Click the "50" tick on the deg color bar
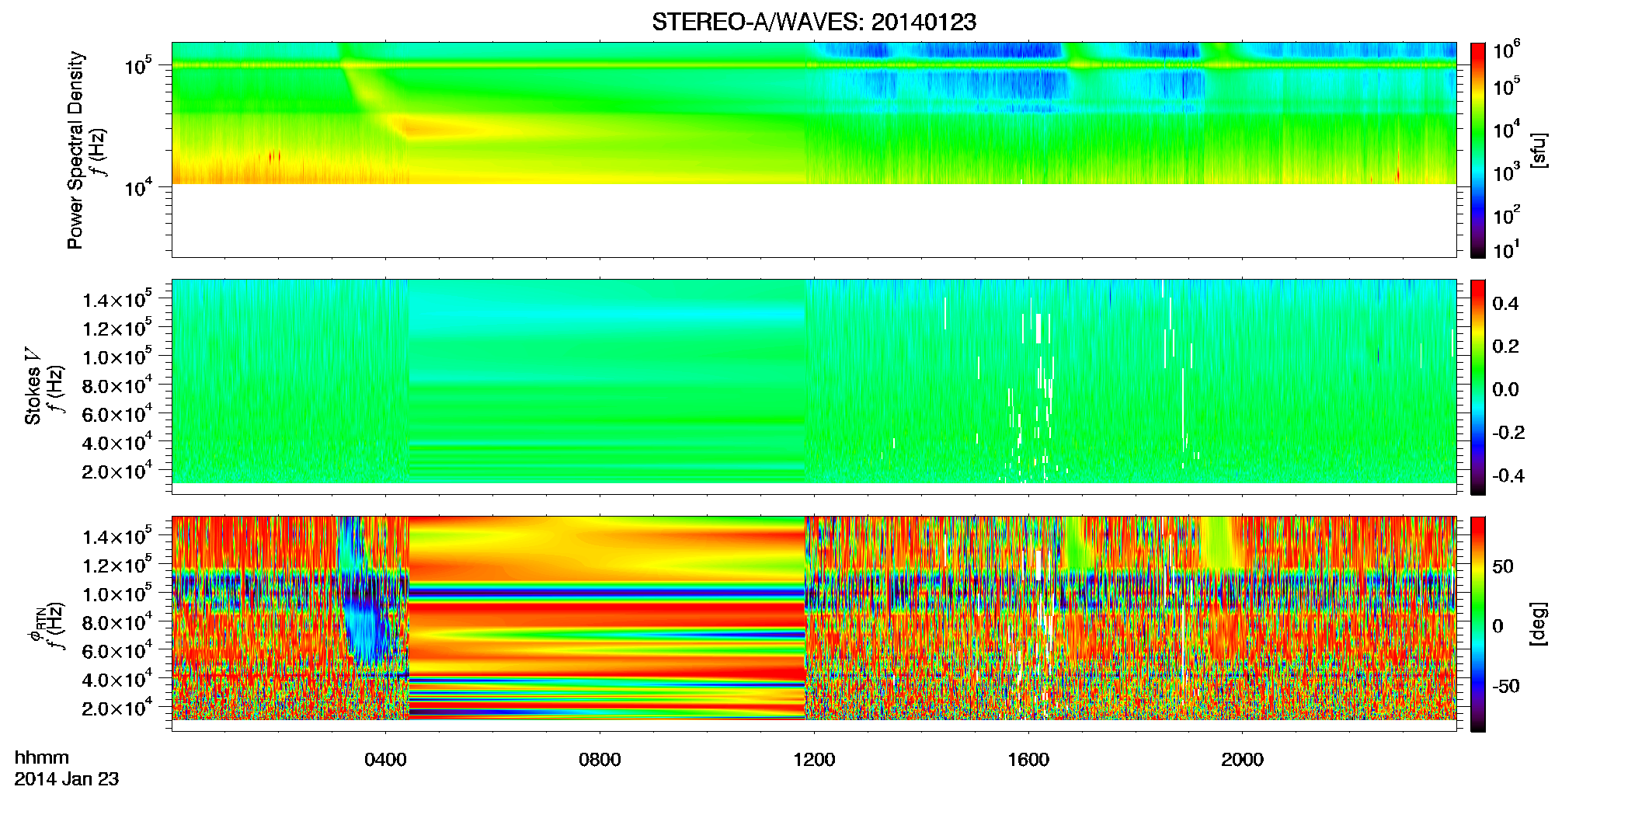 [1503, 566]
